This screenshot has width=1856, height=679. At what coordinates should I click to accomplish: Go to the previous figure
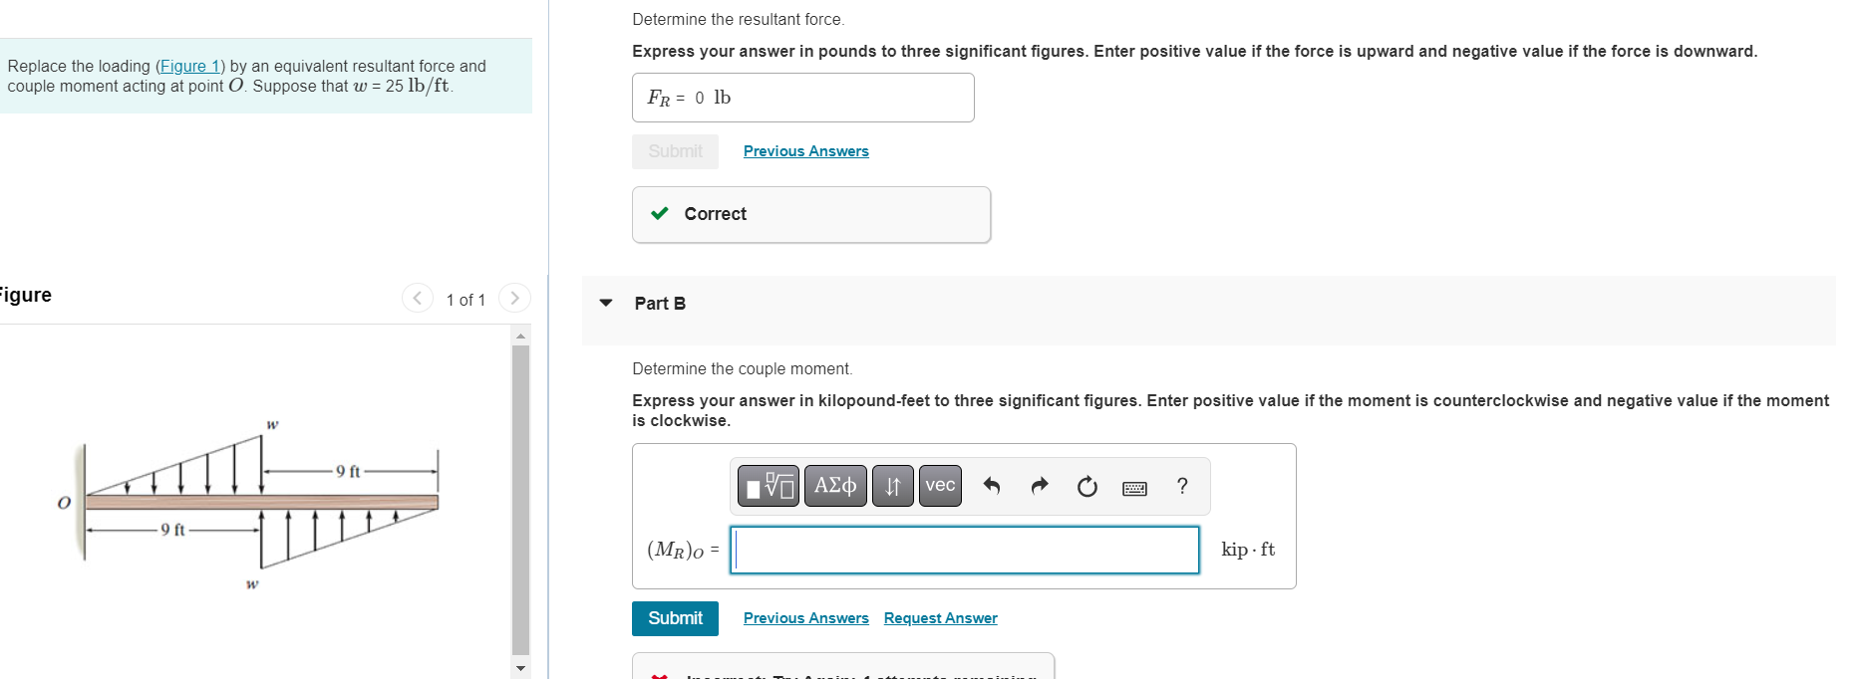pyautogui.click(x=418, y=298)
